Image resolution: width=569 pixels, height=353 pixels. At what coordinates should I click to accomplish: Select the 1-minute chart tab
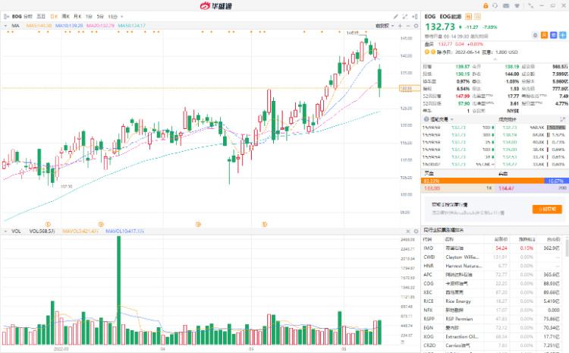pos(89,17)
